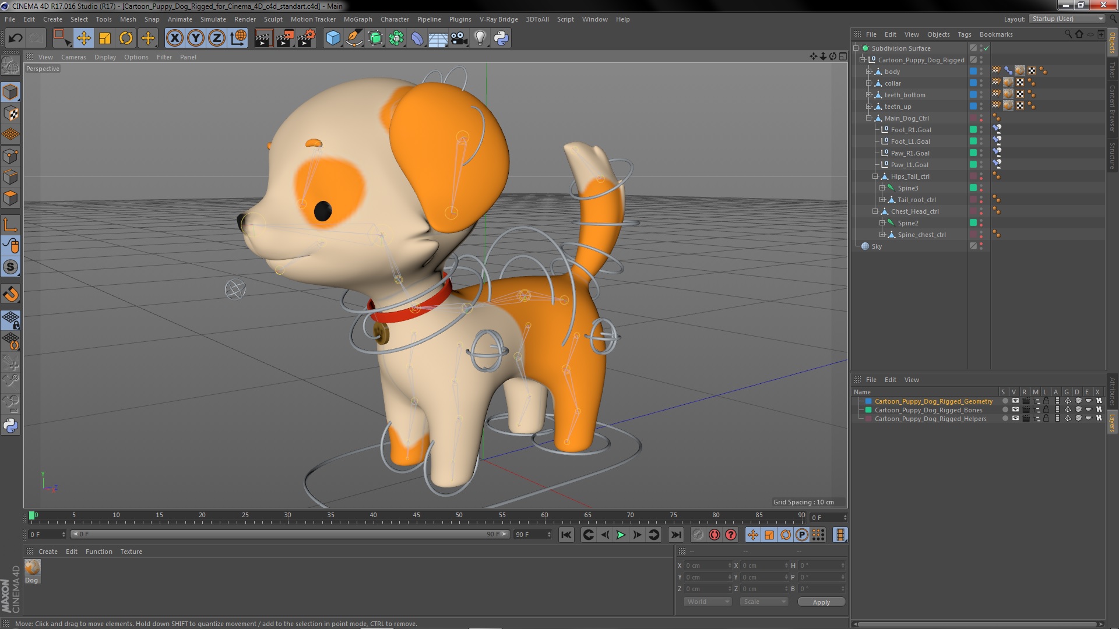Select the Scale tool

(x=105, y=38)
